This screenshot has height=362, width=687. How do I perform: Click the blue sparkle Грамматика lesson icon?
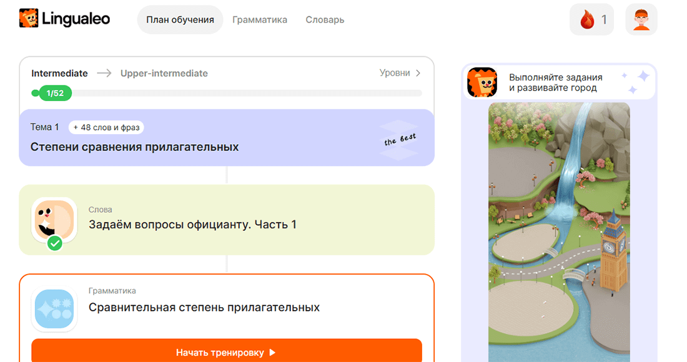click(54, 308)
